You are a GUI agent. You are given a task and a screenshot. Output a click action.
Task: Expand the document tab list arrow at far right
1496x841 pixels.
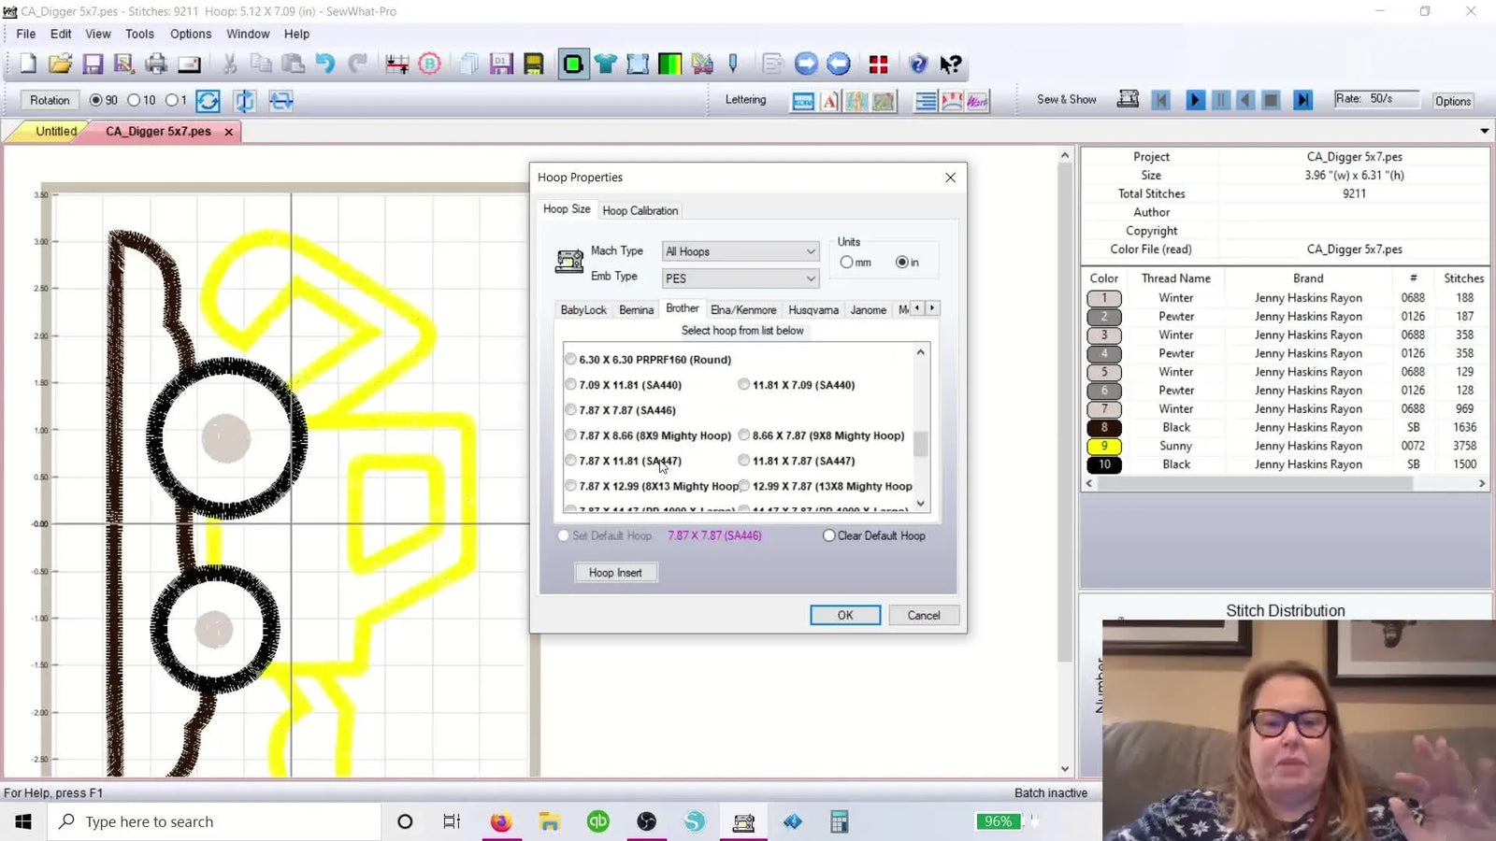pyautogui.click(x=1485, y=132)
